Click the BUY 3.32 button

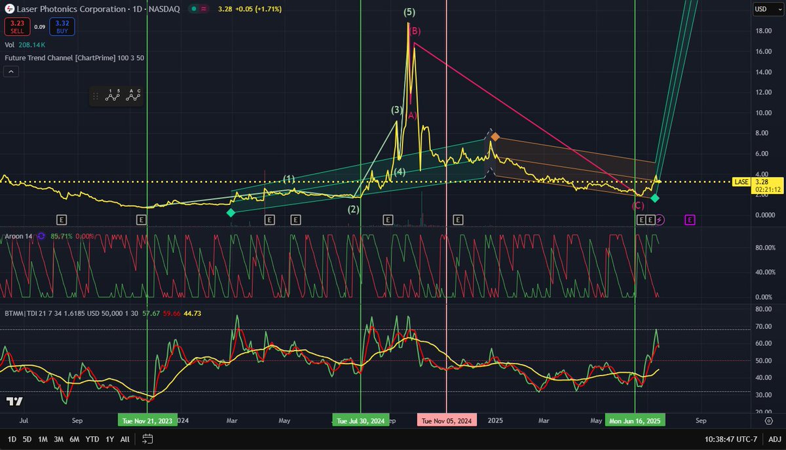click(62, 27)
